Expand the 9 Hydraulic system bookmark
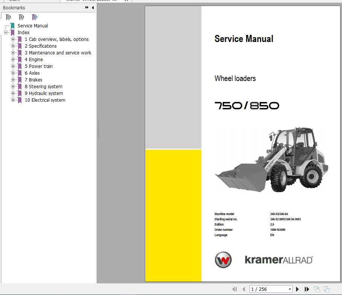This screenshot has height=295, width=342. click(13, 93)
